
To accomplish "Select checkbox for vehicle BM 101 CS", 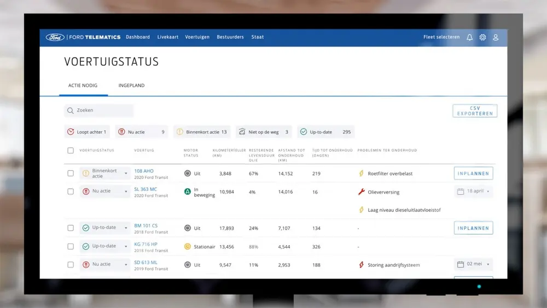I will (71, 228).
